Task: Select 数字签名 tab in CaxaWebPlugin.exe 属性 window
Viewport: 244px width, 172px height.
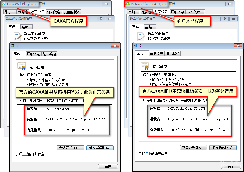Action: [x=38, y=11]
